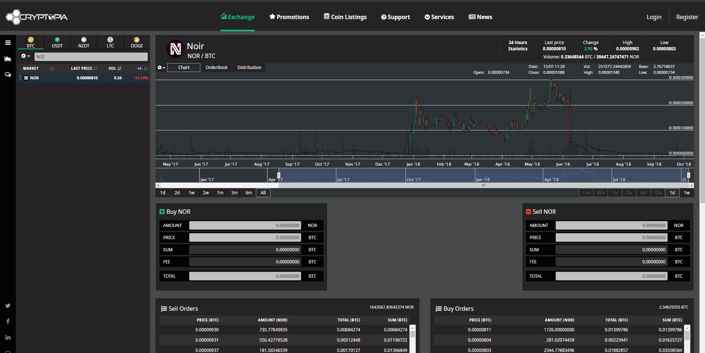Switch to the Distribution tab
This screenshot has height=353, width=705.
249,68
